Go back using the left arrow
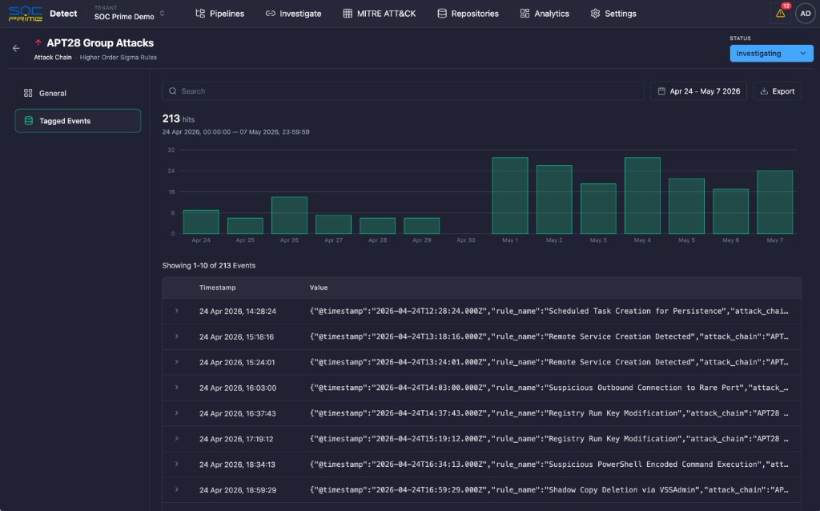820x511 pixels. pyautogui.click(x=16, y=48)
